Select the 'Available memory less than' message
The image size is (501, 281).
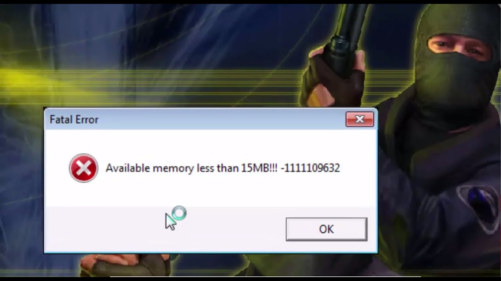click(x=172, y=168)
